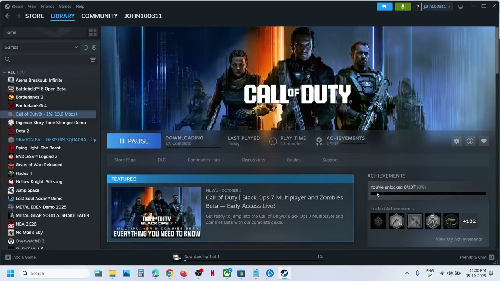Image resolution: width=500 pixels, height=281 pixels.
Task: Open the Games menu
Action: 65,7
